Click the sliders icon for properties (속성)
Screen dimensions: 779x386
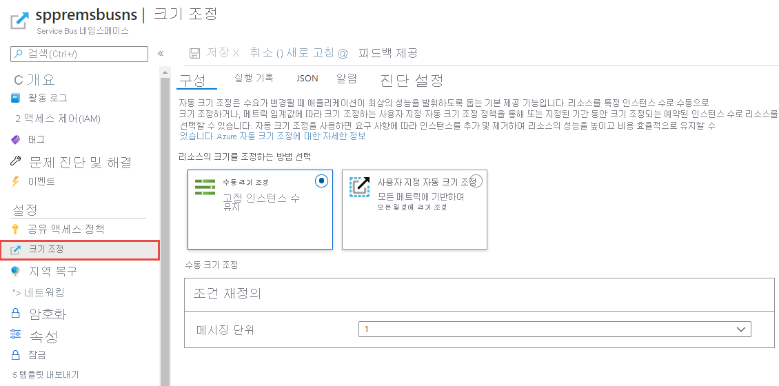(17, 335)
